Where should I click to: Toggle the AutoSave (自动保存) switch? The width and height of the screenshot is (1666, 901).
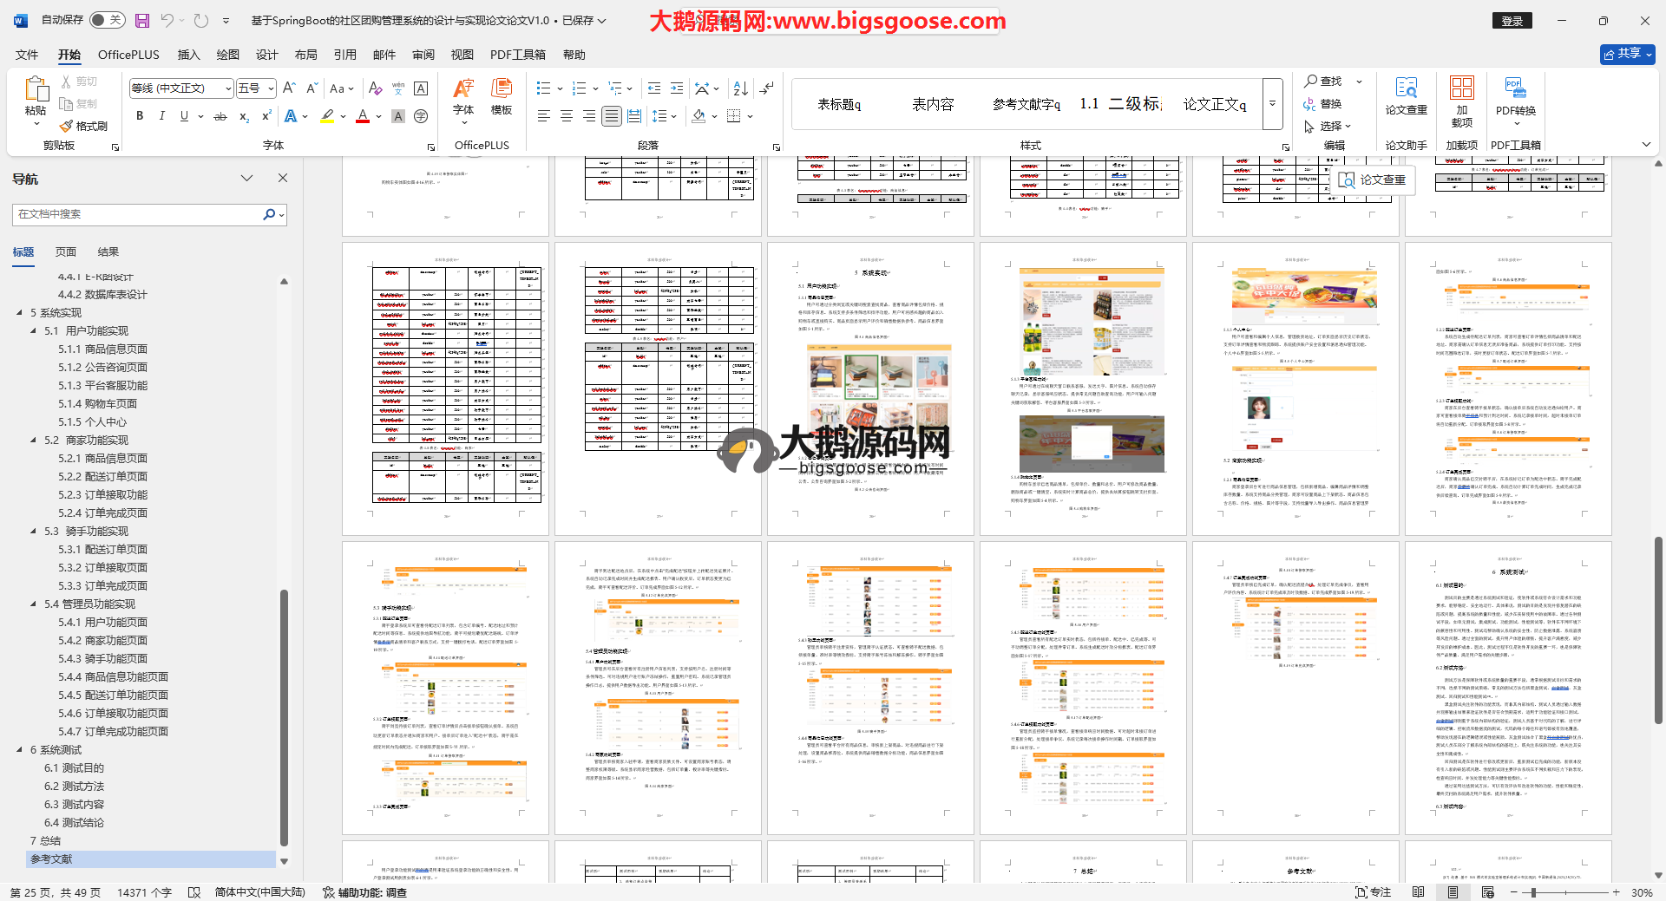(107, 20)
